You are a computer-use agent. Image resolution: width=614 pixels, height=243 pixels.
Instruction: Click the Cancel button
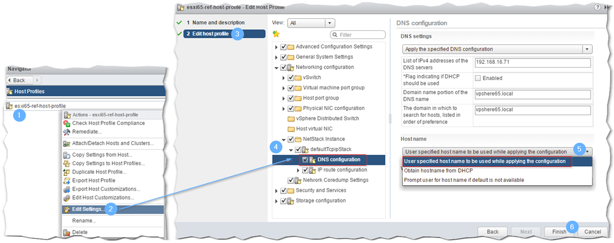pyautogui.click(x=592, y=232)
